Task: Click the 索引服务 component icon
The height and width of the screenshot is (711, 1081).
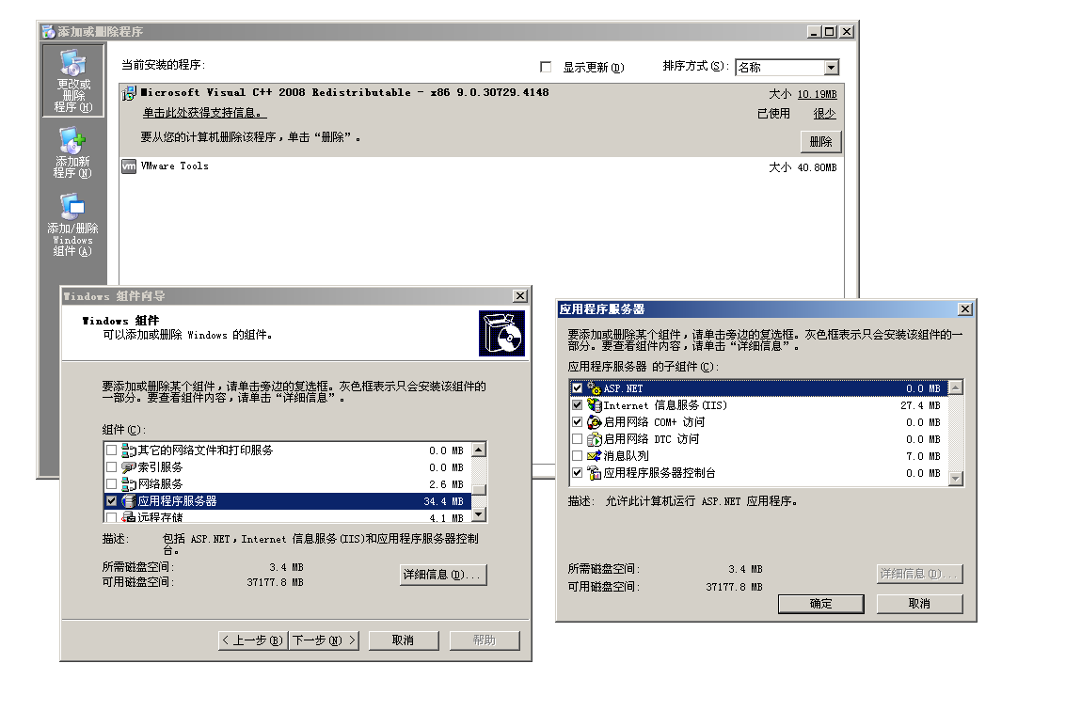Action: (129, 467)
